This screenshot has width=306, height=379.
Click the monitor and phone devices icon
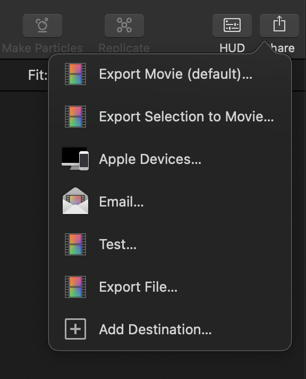[75, 159]
